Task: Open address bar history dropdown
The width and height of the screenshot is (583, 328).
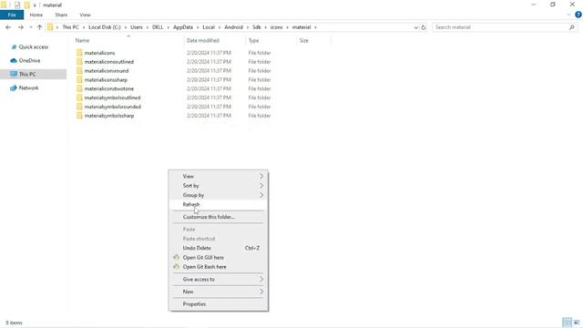Action: [415, 27]
